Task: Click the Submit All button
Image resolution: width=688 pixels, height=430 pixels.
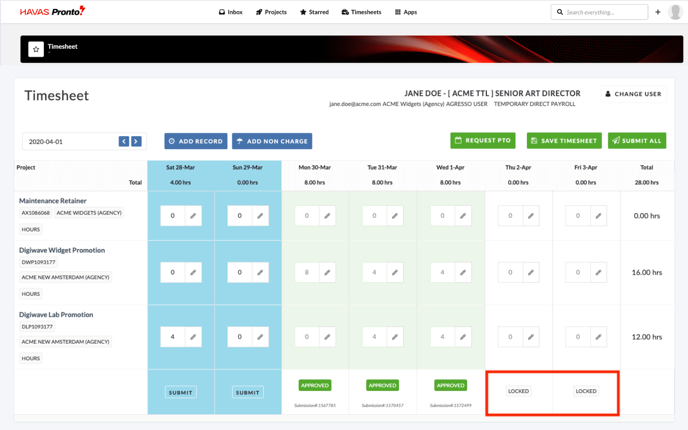Action: (x=637, y=140)
